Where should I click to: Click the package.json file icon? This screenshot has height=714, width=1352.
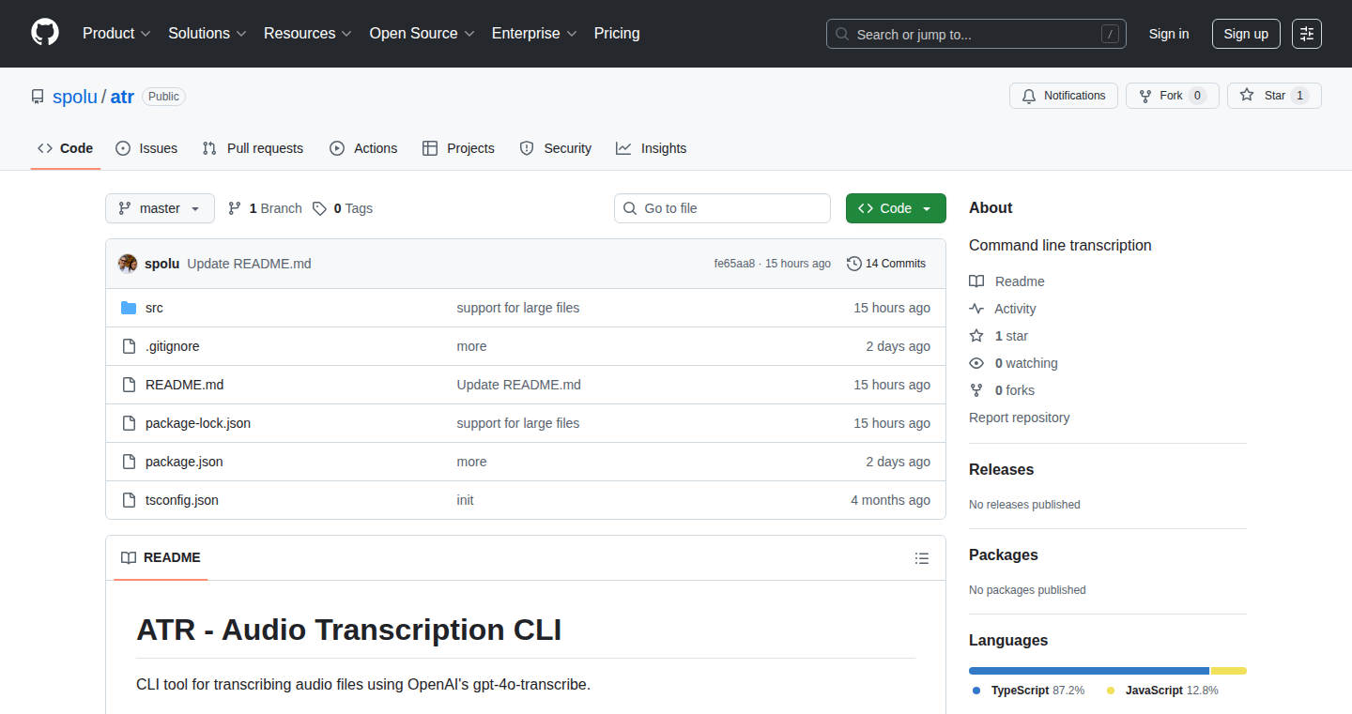tap(129, 462)
